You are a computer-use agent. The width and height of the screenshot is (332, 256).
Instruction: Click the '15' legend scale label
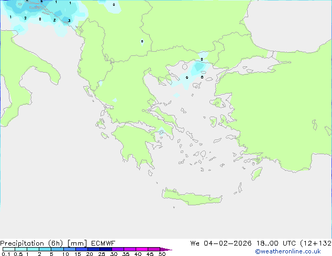(x=78, y=254)
